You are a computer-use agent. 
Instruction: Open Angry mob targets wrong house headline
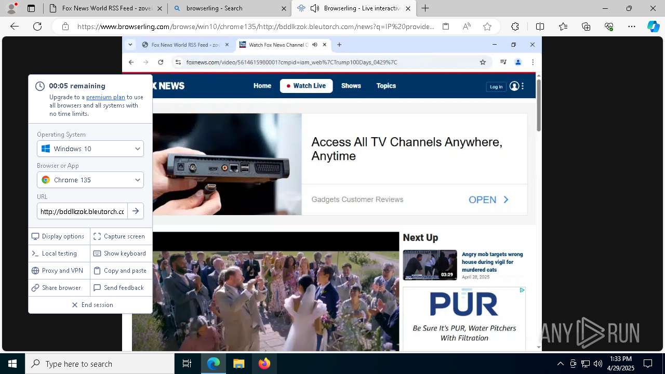click(x=493, y=262)
